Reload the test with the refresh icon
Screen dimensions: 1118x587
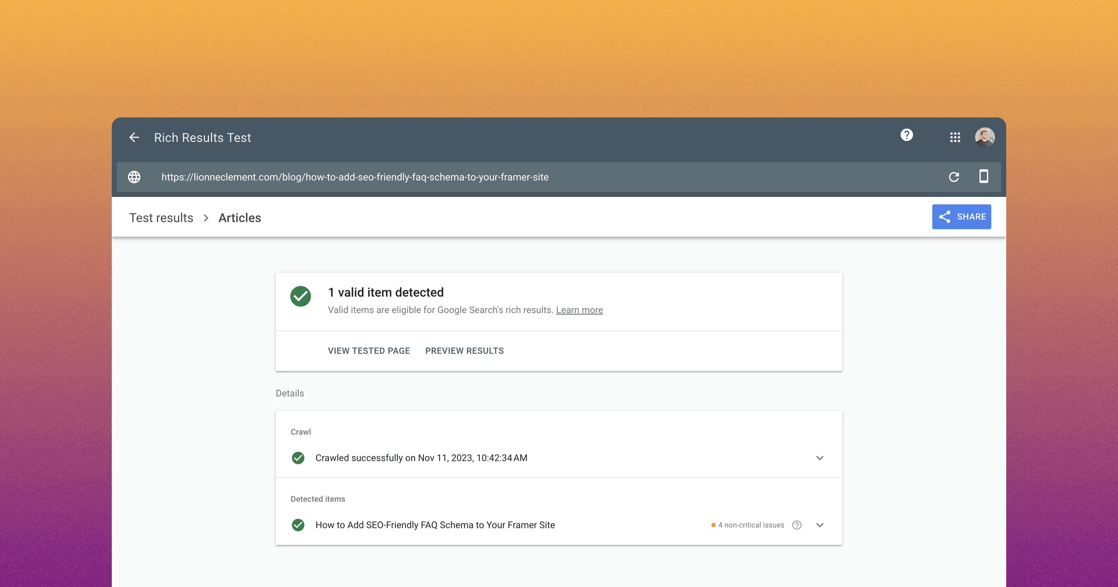[954, 177]
